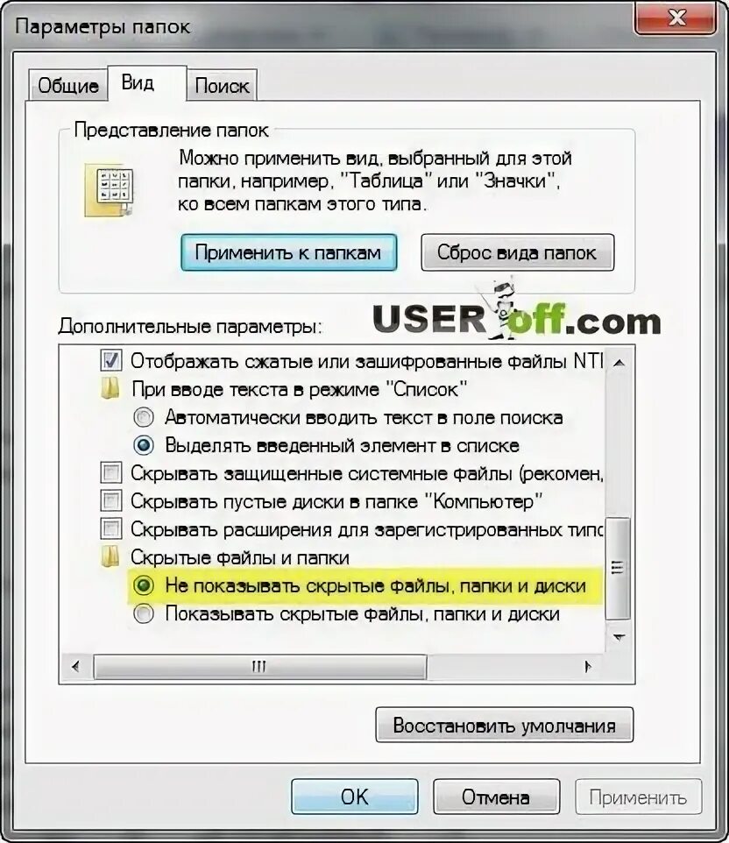Click the right arrow of the horizontal scrollbar
729x843 pixels.
(588, 667)
